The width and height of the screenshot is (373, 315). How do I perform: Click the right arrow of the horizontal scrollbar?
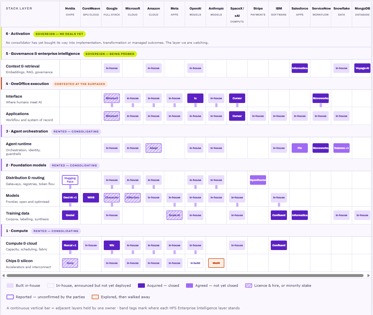369,275
